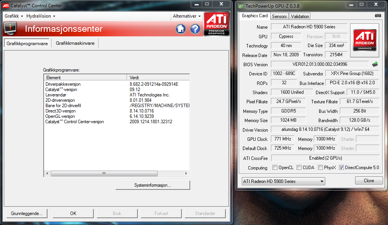Open the Grafikk dropdown menu
This screenshot has height=225, width=388.
[14, 16]
